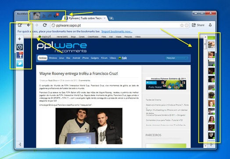This screenshot has height=159, width=230.
Task: Open Videos in SAPO top bar
Action: click(138, 37)
